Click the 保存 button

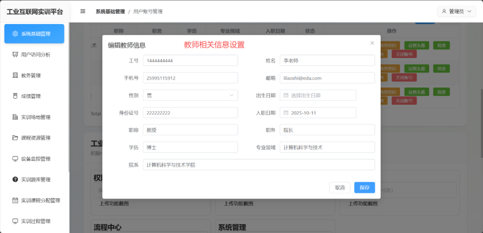[364, 187]
